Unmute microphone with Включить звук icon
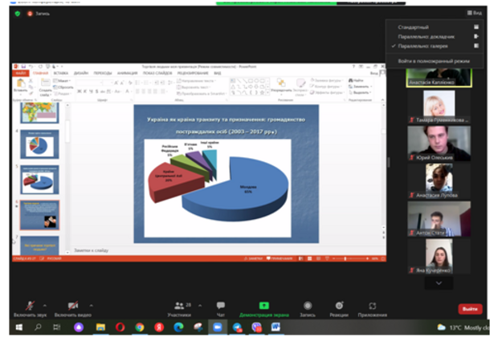The width and height of the screenshot is (498, 337). coord(29,305)
